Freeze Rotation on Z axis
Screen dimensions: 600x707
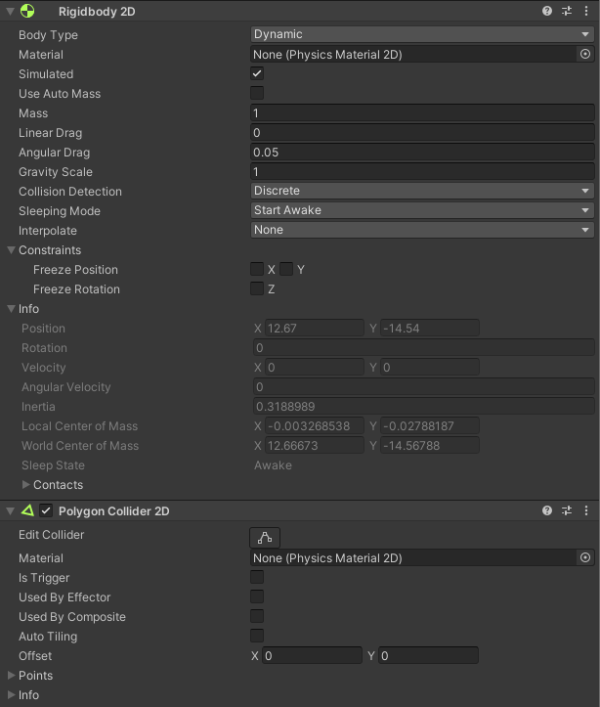pyautogui.click(x=257, y=289)
